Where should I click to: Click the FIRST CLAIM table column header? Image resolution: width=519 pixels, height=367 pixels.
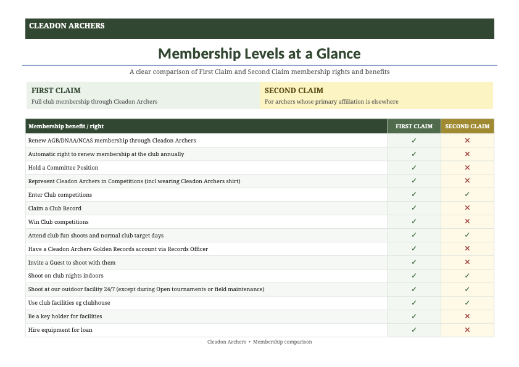[413, 126]
